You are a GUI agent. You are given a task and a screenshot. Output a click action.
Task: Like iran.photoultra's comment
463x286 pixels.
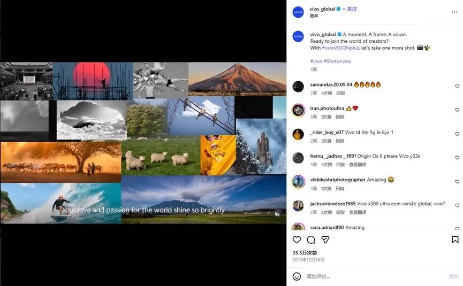(x=457, y=110)
